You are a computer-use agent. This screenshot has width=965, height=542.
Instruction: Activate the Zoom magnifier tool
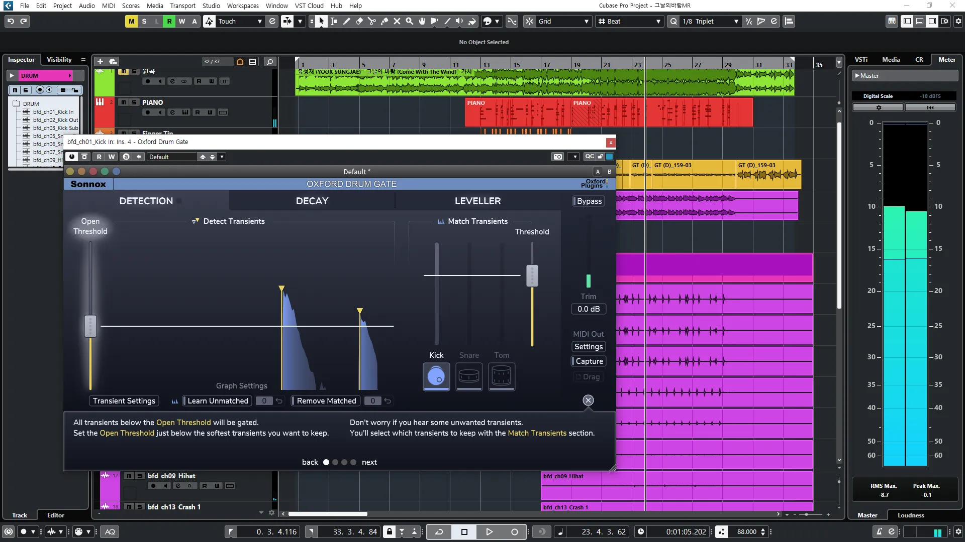pyautogui.click(x=409, y=21)
